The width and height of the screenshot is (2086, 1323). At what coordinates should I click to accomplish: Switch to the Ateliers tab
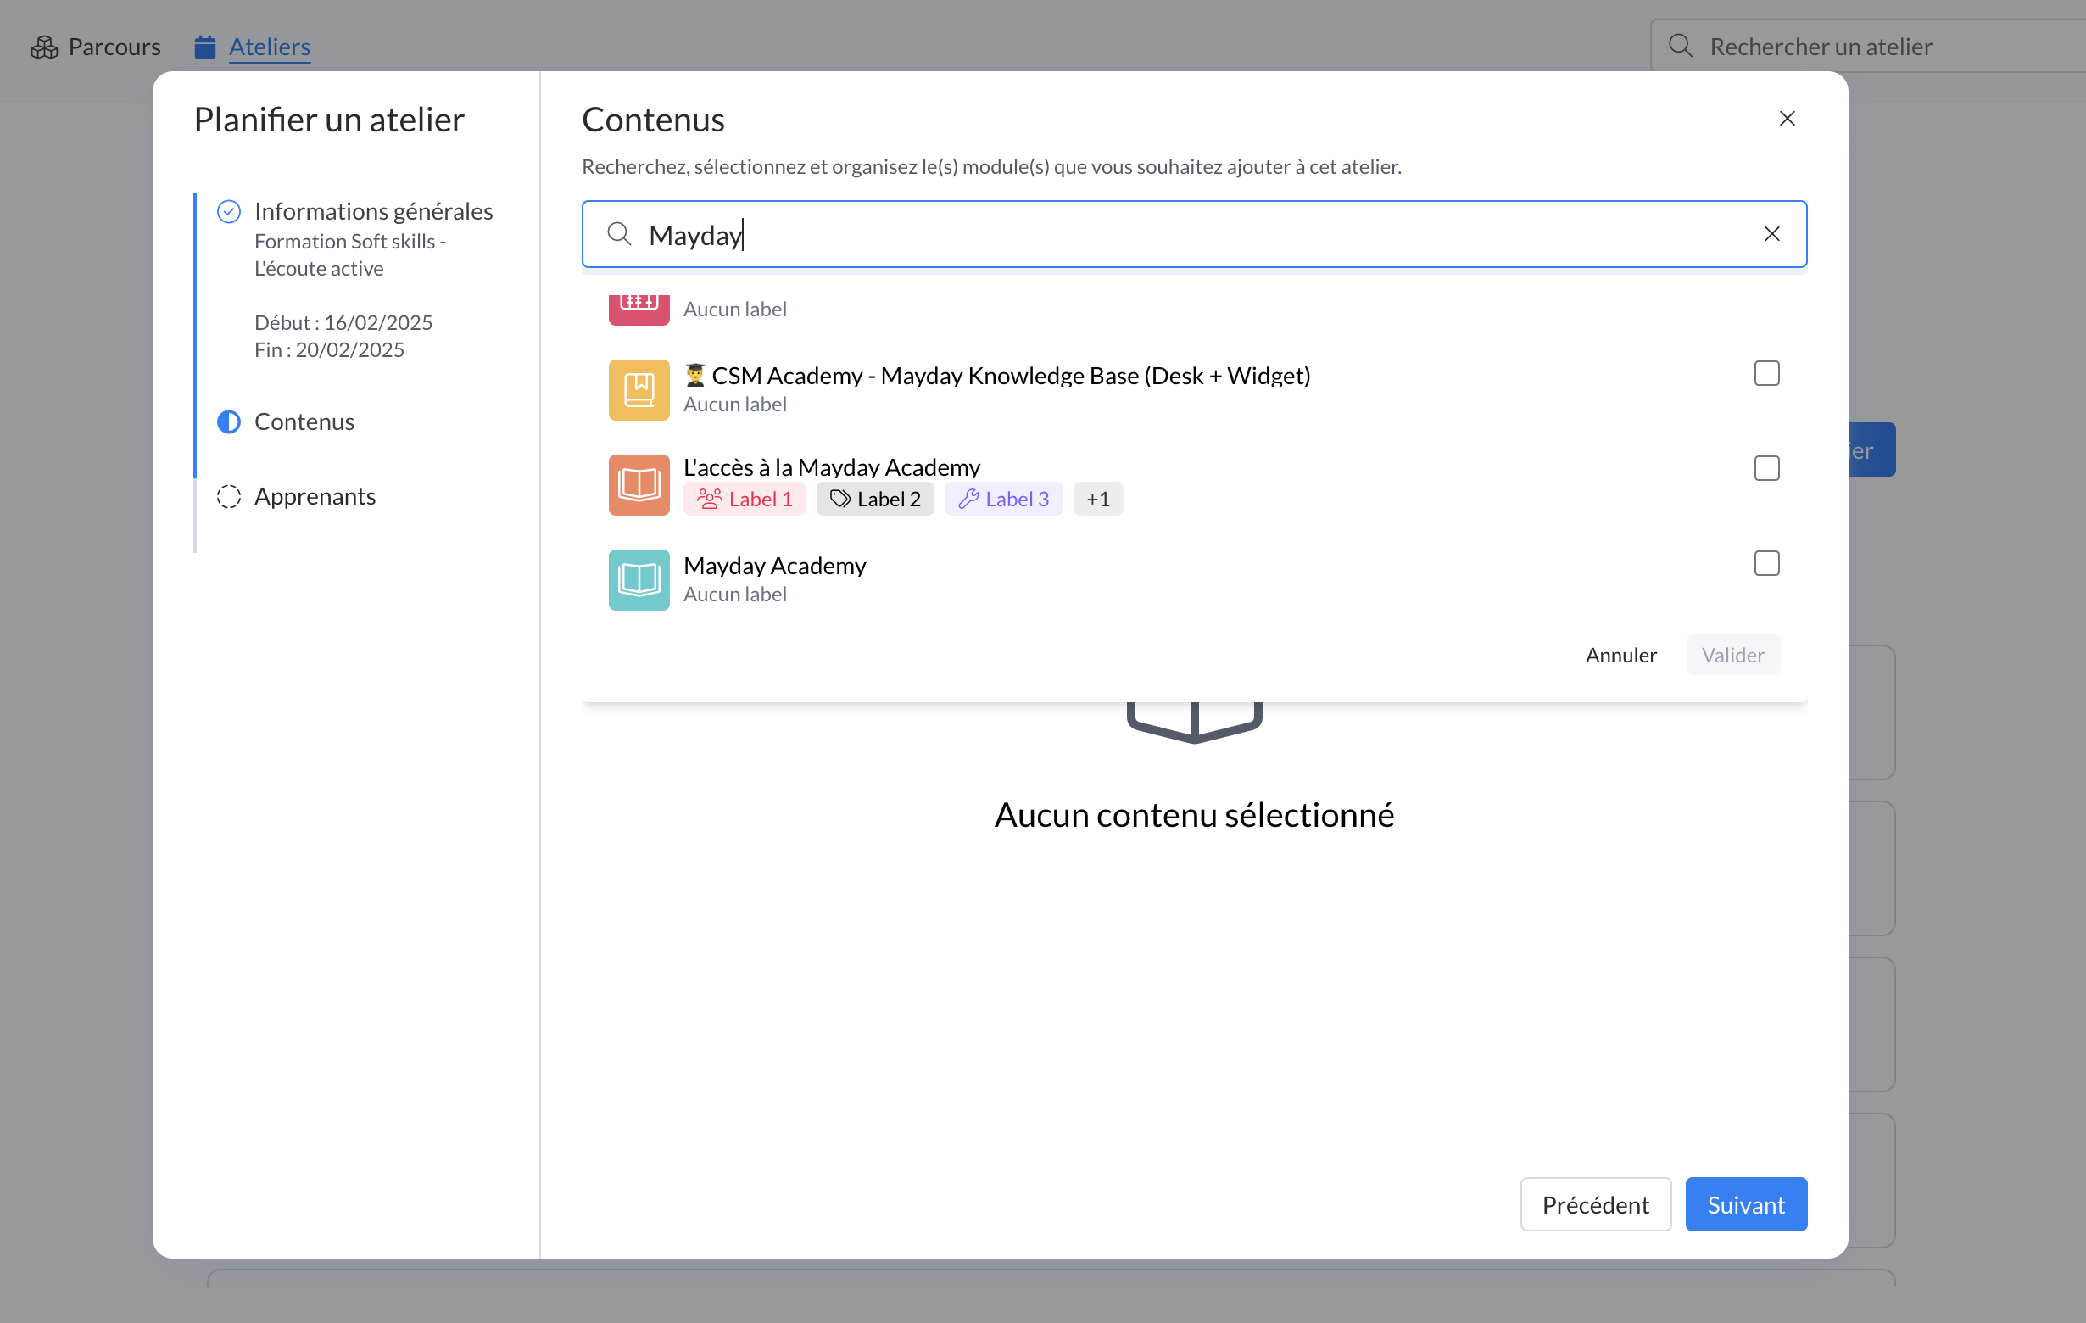pos(269,47)
